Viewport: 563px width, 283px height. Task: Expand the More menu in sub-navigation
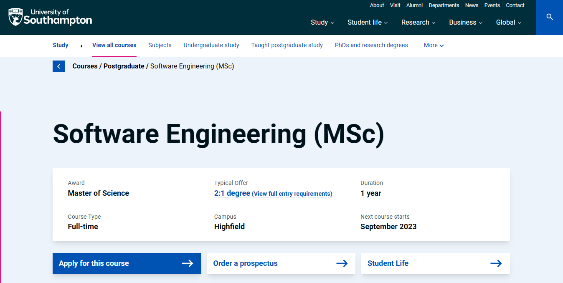pos(434,45)
